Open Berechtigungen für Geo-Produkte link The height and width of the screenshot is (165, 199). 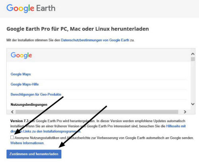tap(36, 95)
